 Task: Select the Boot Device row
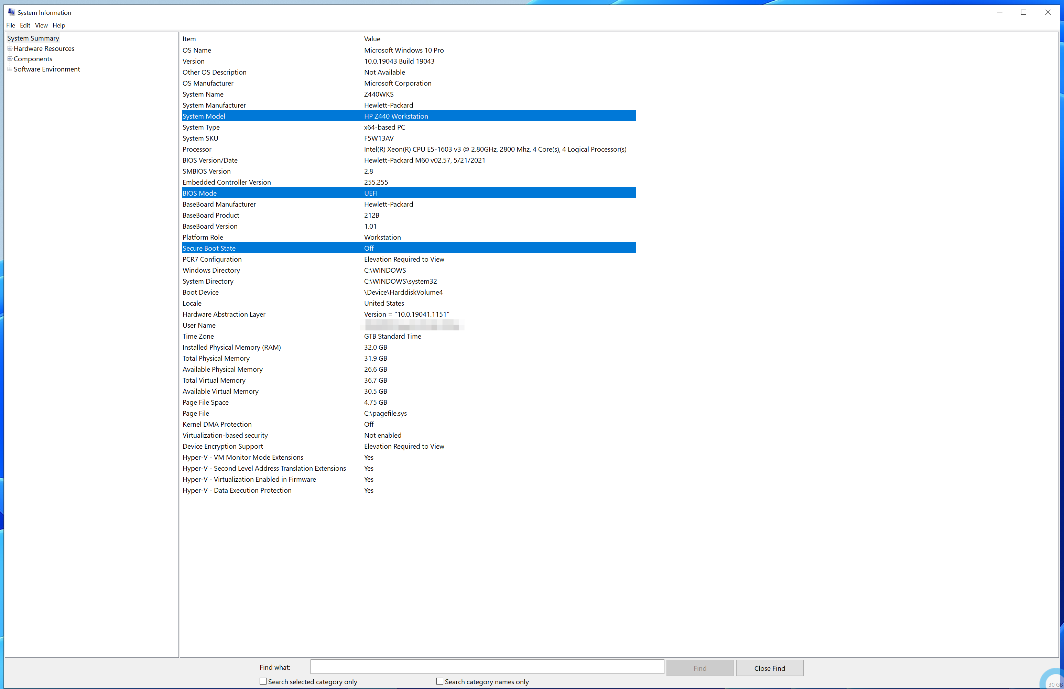[409, 292]
